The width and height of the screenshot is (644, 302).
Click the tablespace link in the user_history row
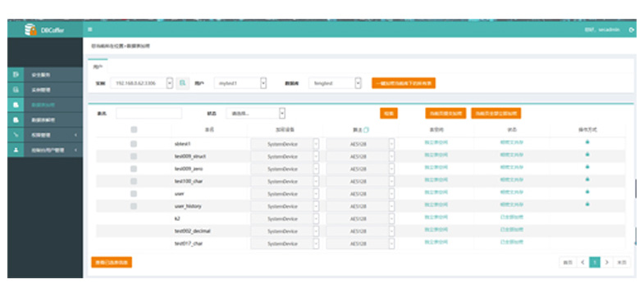[436, 204]
